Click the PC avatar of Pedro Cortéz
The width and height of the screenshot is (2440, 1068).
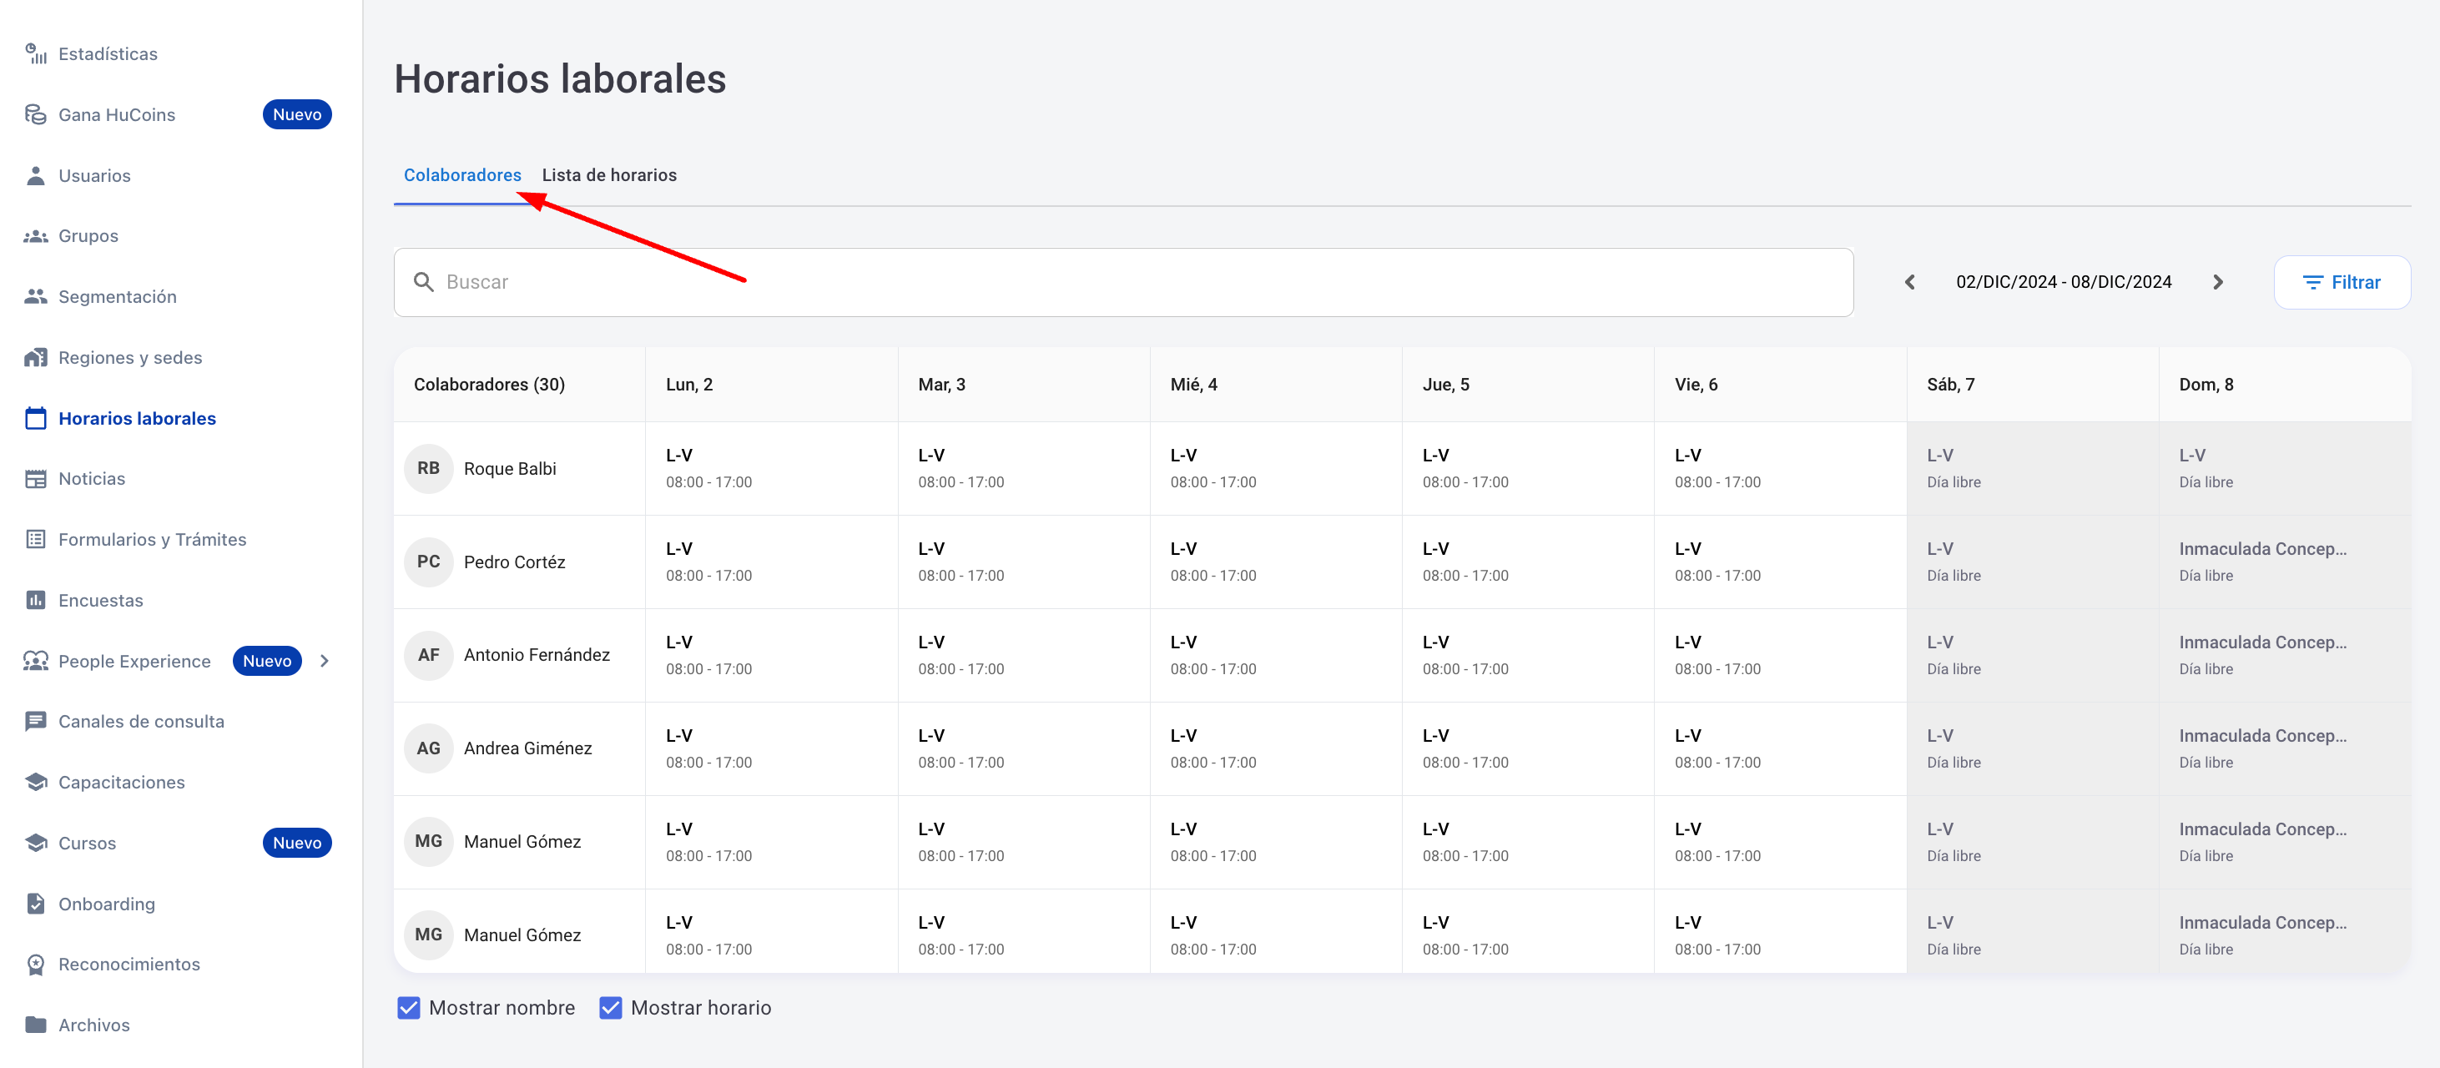[x=428, y=562]
